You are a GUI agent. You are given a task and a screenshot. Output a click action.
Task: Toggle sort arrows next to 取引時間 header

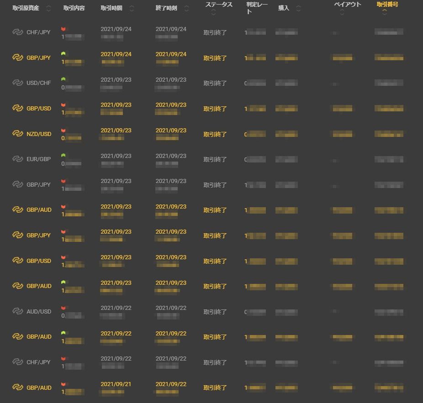coord(132,9)
